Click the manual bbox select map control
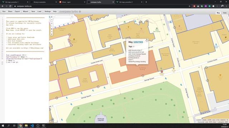This screenshot has width=229, height=128. pos(52,29)
